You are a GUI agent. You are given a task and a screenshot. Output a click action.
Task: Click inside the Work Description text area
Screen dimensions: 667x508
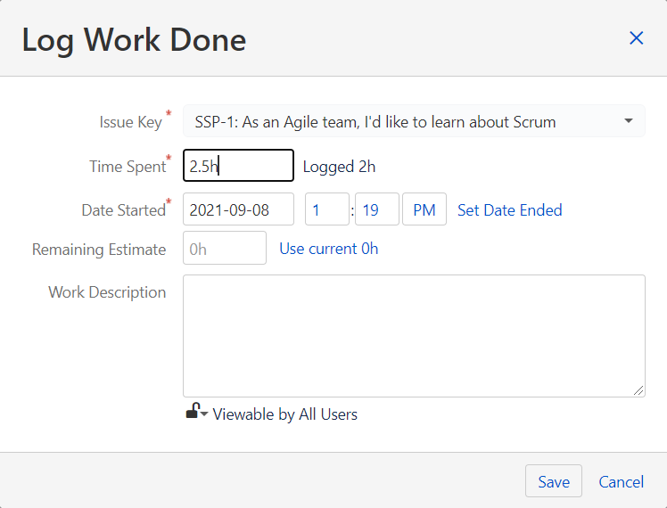(414, 335)
